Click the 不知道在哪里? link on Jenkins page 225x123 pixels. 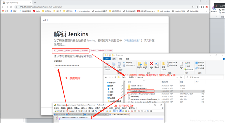pos(132,40)
